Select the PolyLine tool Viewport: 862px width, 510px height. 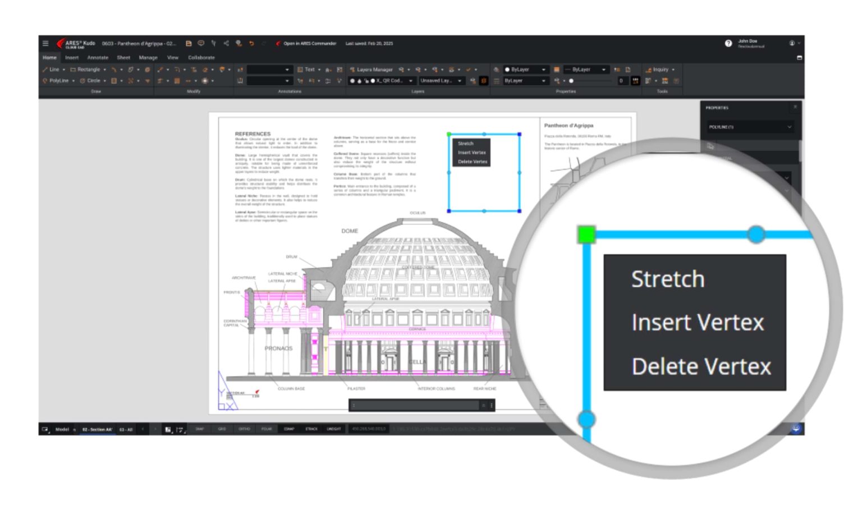(56, 81)
